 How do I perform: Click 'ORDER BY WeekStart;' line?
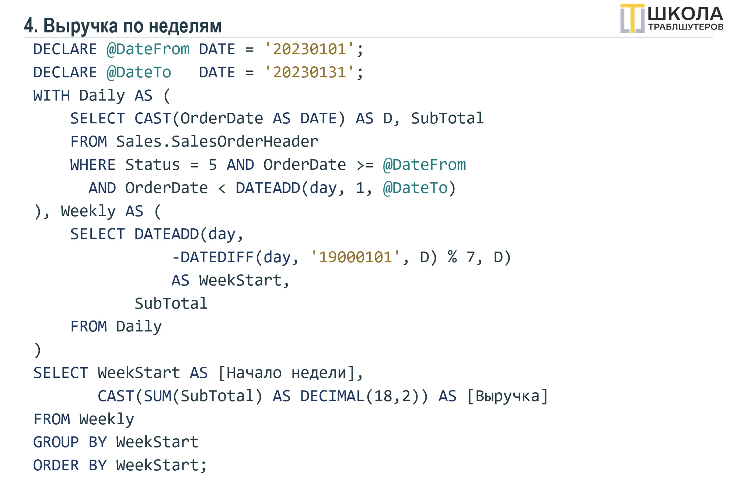coord(120,466)
